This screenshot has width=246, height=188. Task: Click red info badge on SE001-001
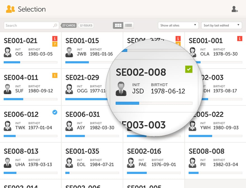click(240, 38)
